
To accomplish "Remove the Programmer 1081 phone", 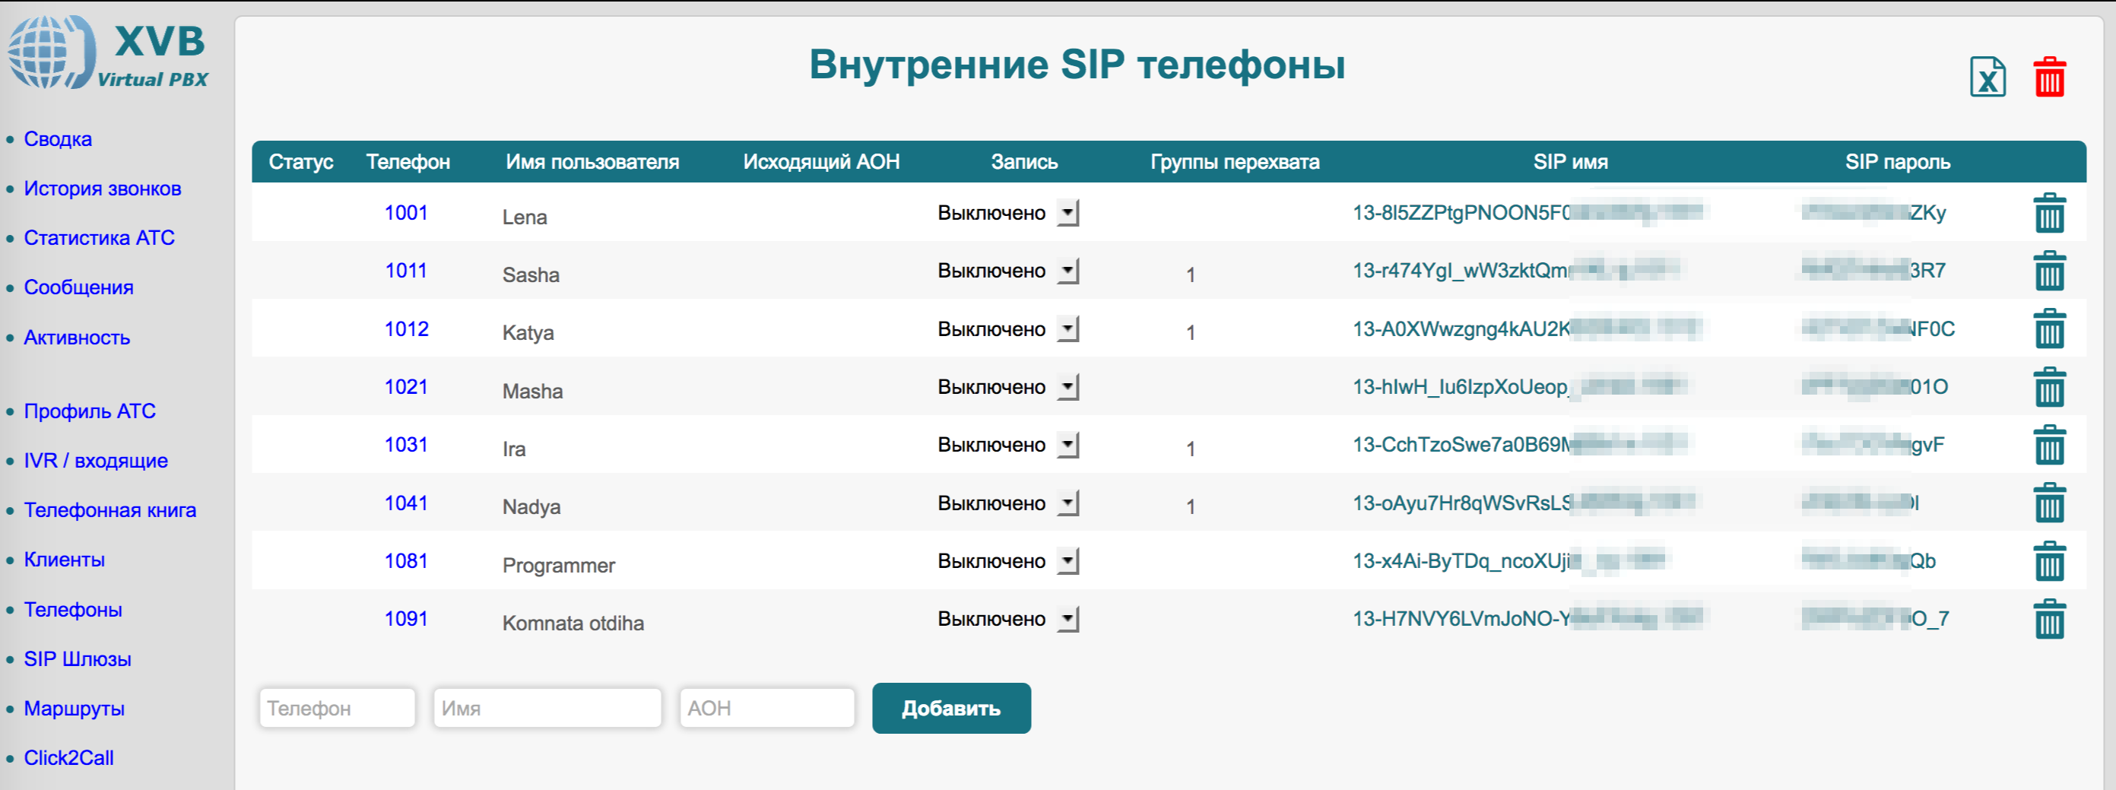I will pyautogui.click(x=2048, y=561).
